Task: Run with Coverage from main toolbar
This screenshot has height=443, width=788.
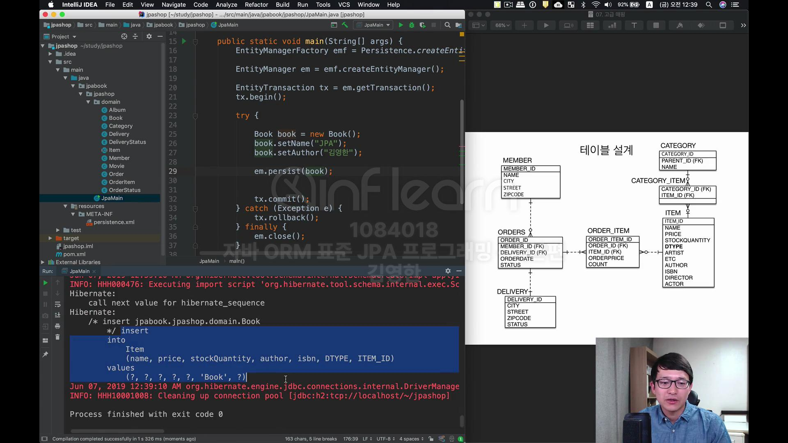Action: coord(422,25)
